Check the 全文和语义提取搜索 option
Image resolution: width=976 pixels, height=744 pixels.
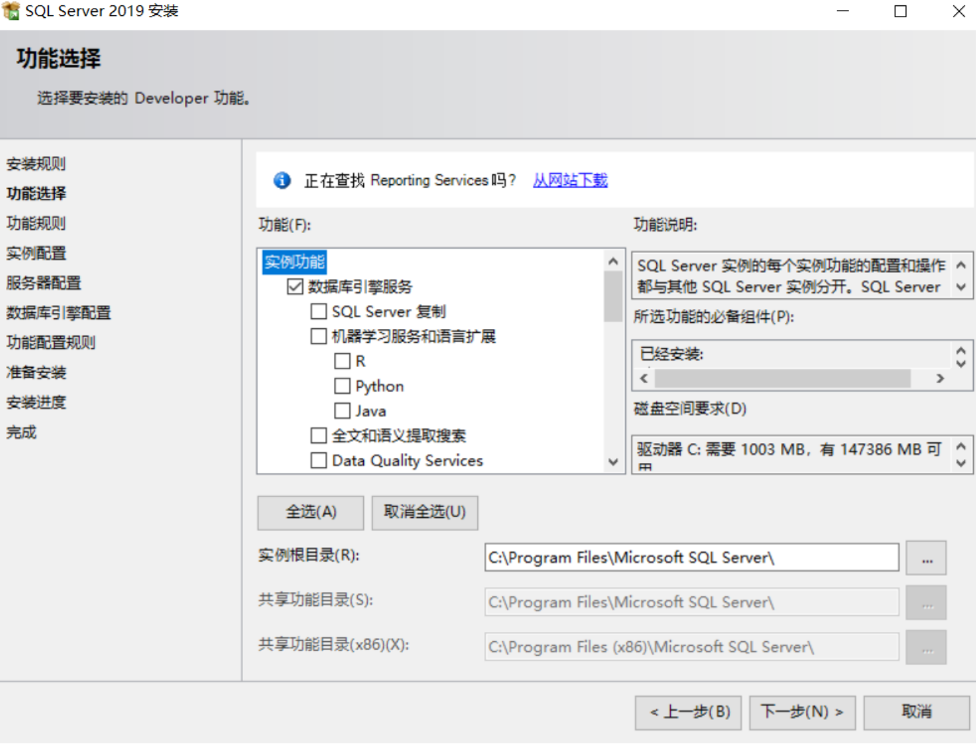[x=318, y=435]
